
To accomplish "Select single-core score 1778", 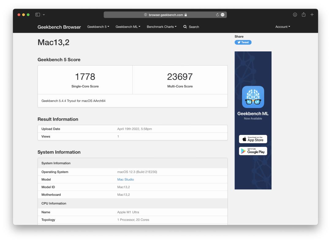I will tap(85, 77).
